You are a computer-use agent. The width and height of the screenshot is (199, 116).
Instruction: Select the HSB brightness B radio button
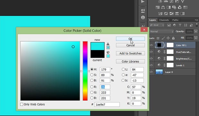click(x=92, y=80)
